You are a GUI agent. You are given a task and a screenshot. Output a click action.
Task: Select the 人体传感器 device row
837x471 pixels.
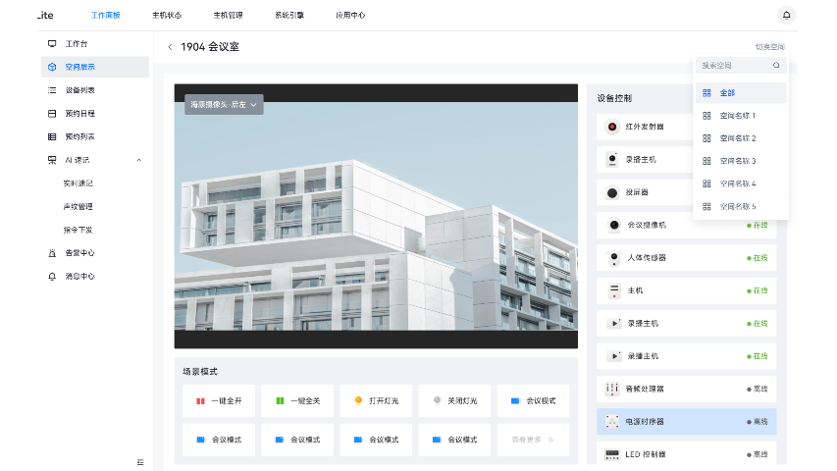687,258
